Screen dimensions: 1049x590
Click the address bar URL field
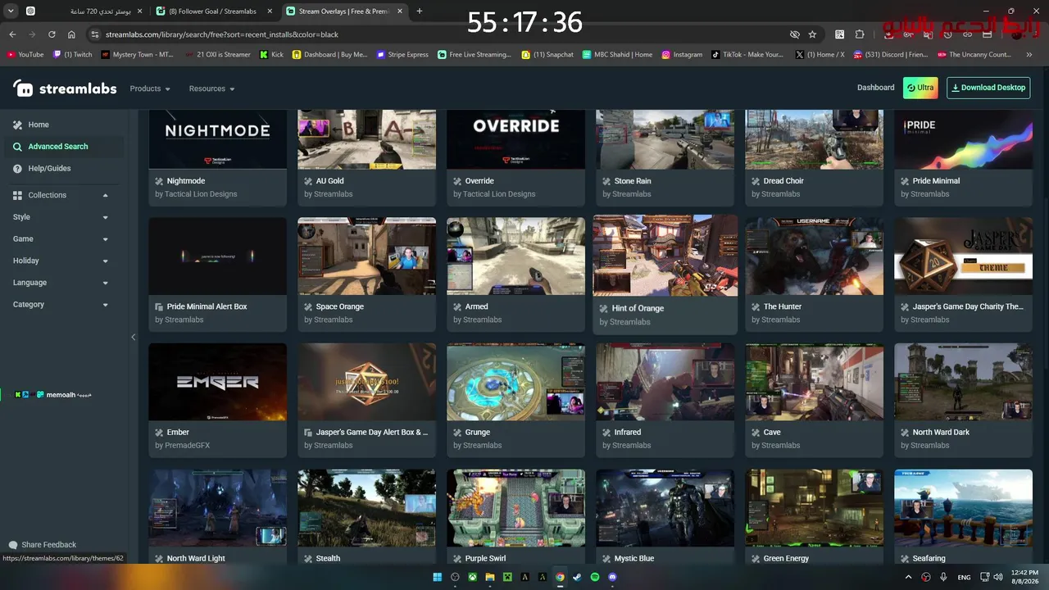443,34
